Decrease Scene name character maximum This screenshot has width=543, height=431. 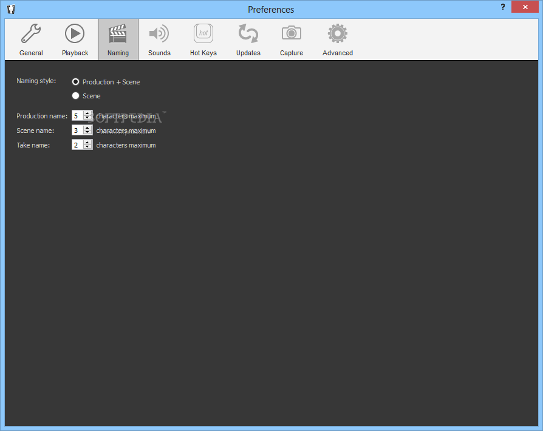click(x=87, y=132)
